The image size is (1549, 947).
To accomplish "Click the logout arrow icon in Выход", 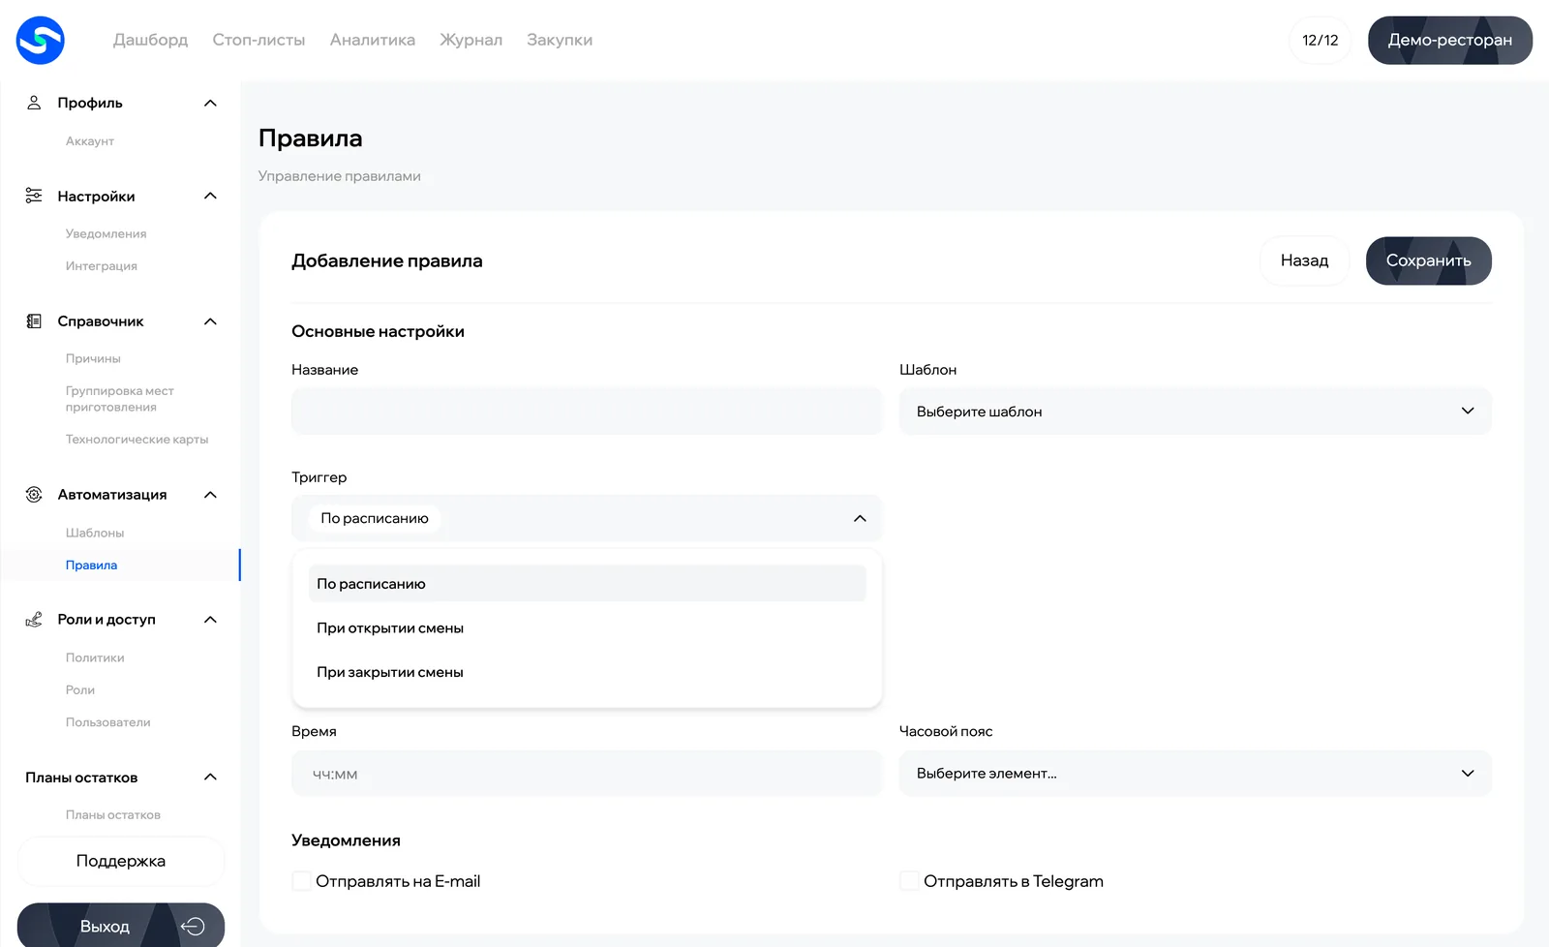I will pyautogui.click(x=193, y=927).
